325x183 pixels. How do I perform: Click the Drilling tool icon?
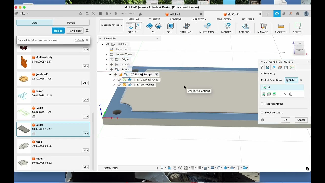186,26
